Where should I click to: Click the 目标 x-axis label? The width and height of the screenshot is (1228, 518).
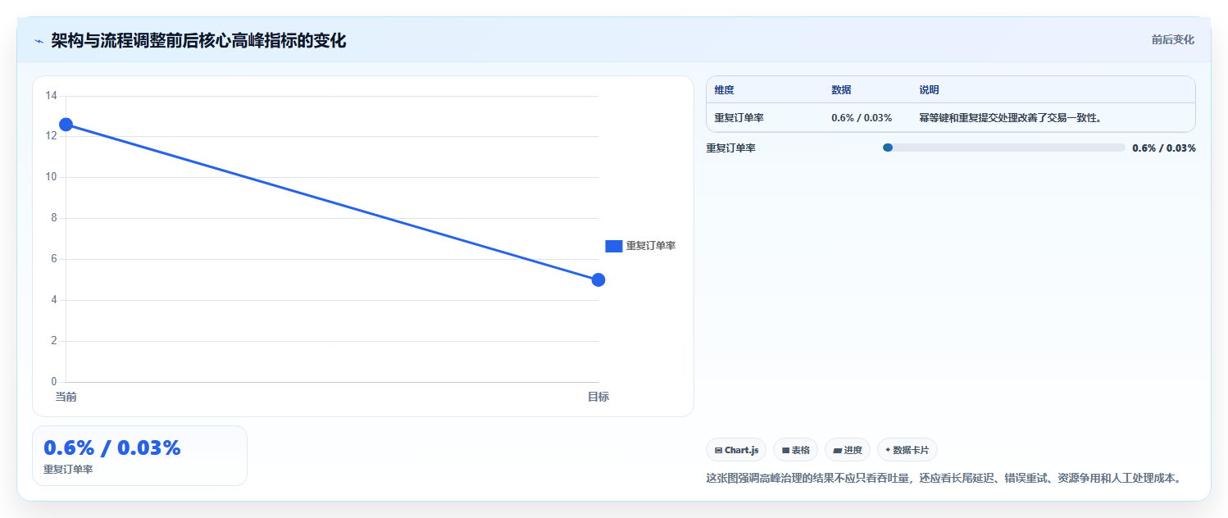[598, 398]
